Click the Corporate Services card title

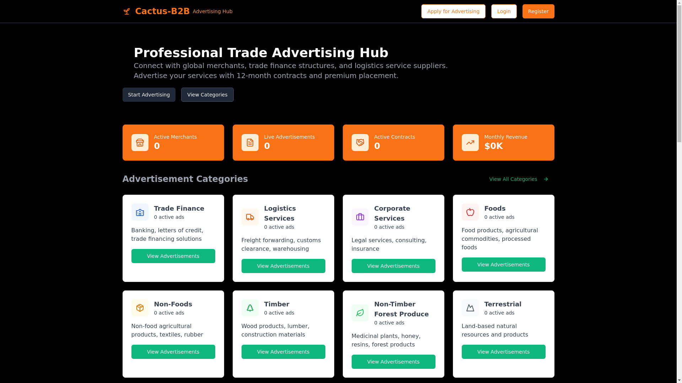pos(392,213)
